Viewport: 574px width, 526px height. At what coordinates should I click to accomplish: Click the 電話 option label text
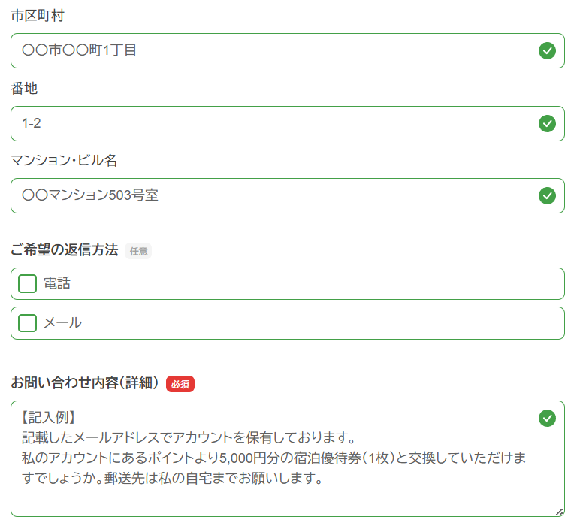point(57,283)
